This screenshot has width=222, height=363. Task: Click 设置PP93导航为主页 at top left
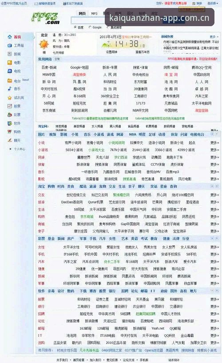tap(14, 4)
